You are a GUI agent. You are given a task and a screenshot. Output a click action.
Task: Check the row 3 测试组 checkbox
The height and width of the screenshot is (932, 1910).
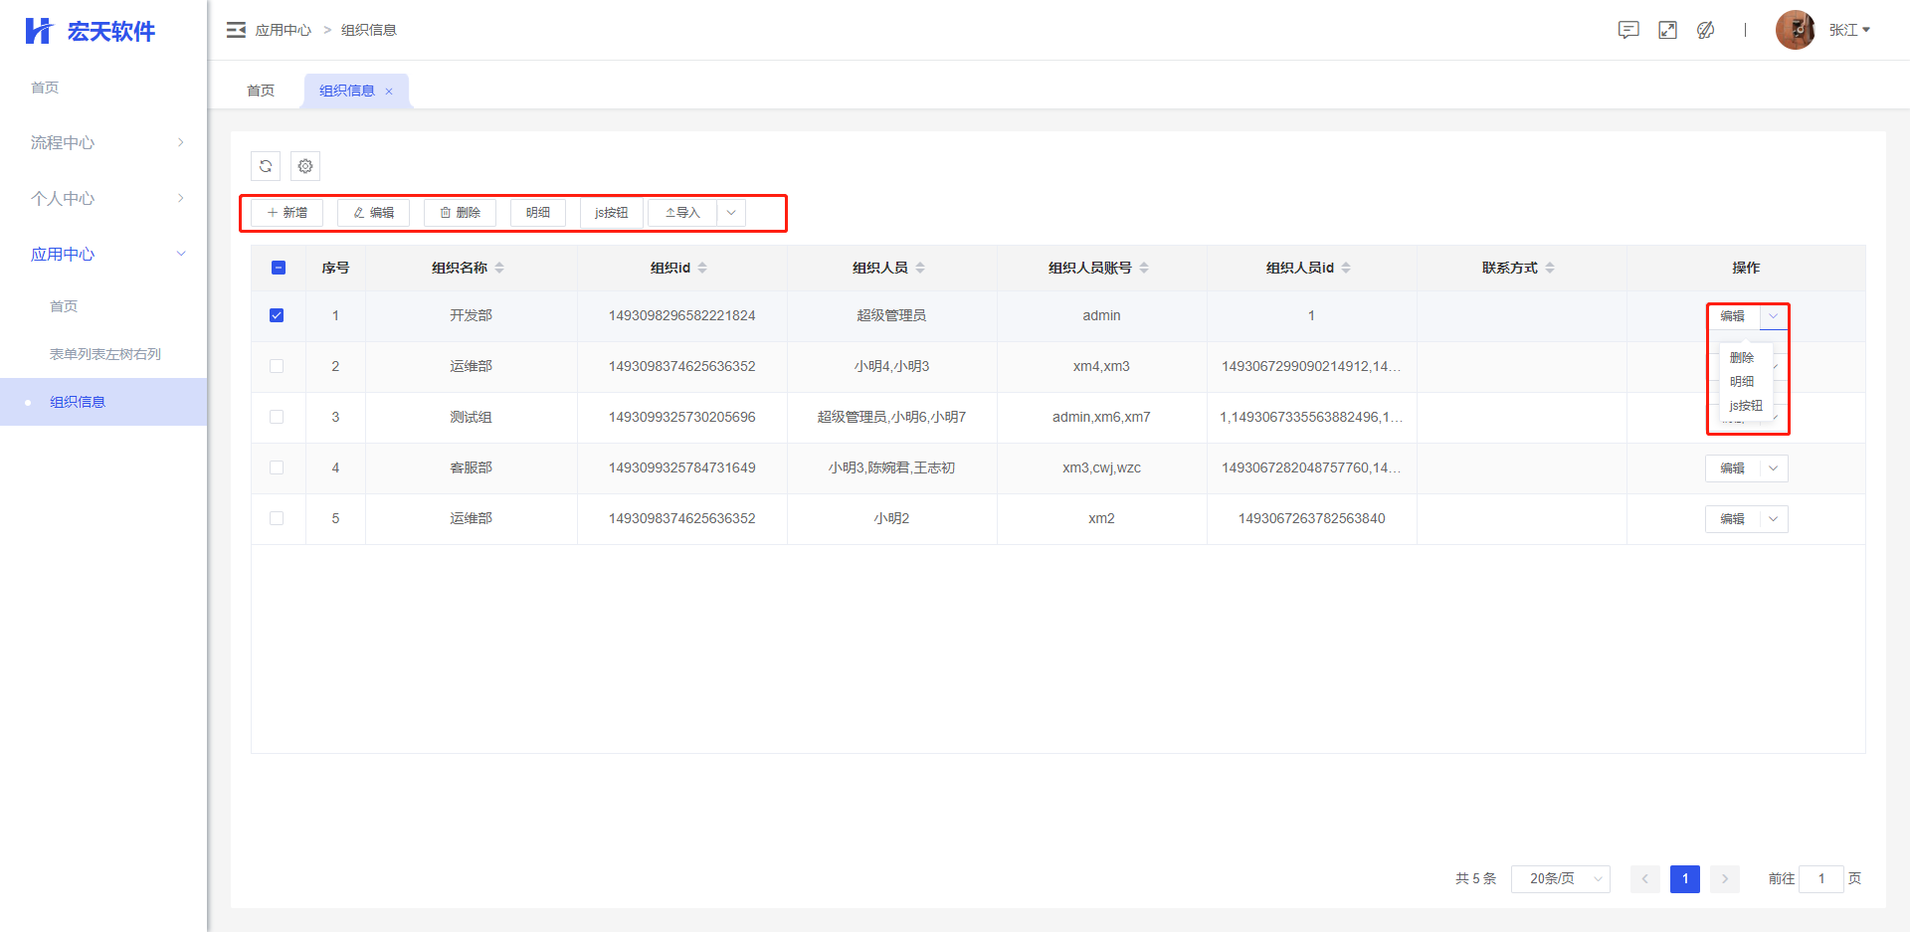point(277,417)
